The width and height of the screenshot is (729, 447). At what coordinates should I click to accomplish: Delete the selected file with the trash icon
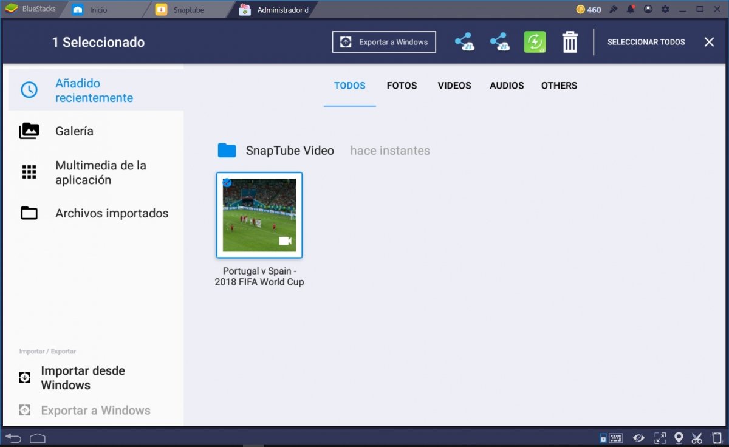click(570, 42)
